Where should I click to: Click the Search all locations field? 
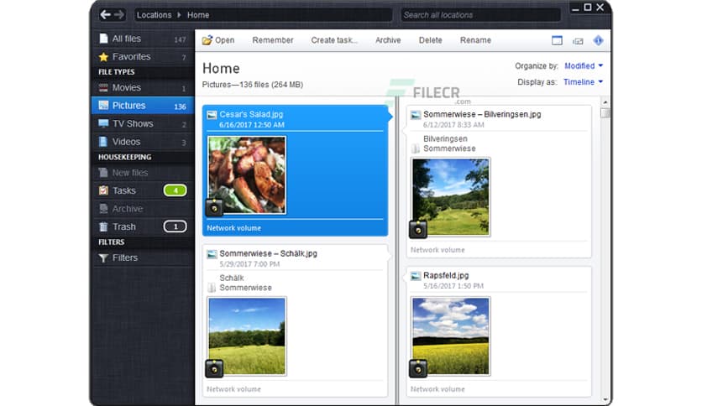tap(480, 15)
